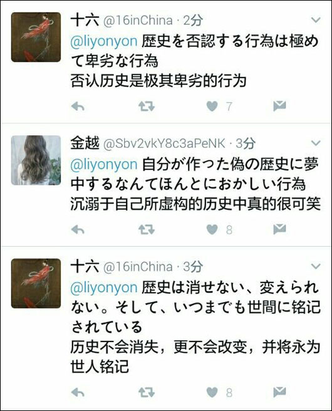
Task: Send direct message from first tweet
Action: (279, 106)
